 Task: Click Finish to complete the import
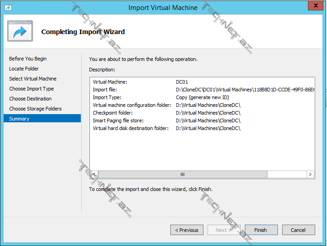coord(260,230)
